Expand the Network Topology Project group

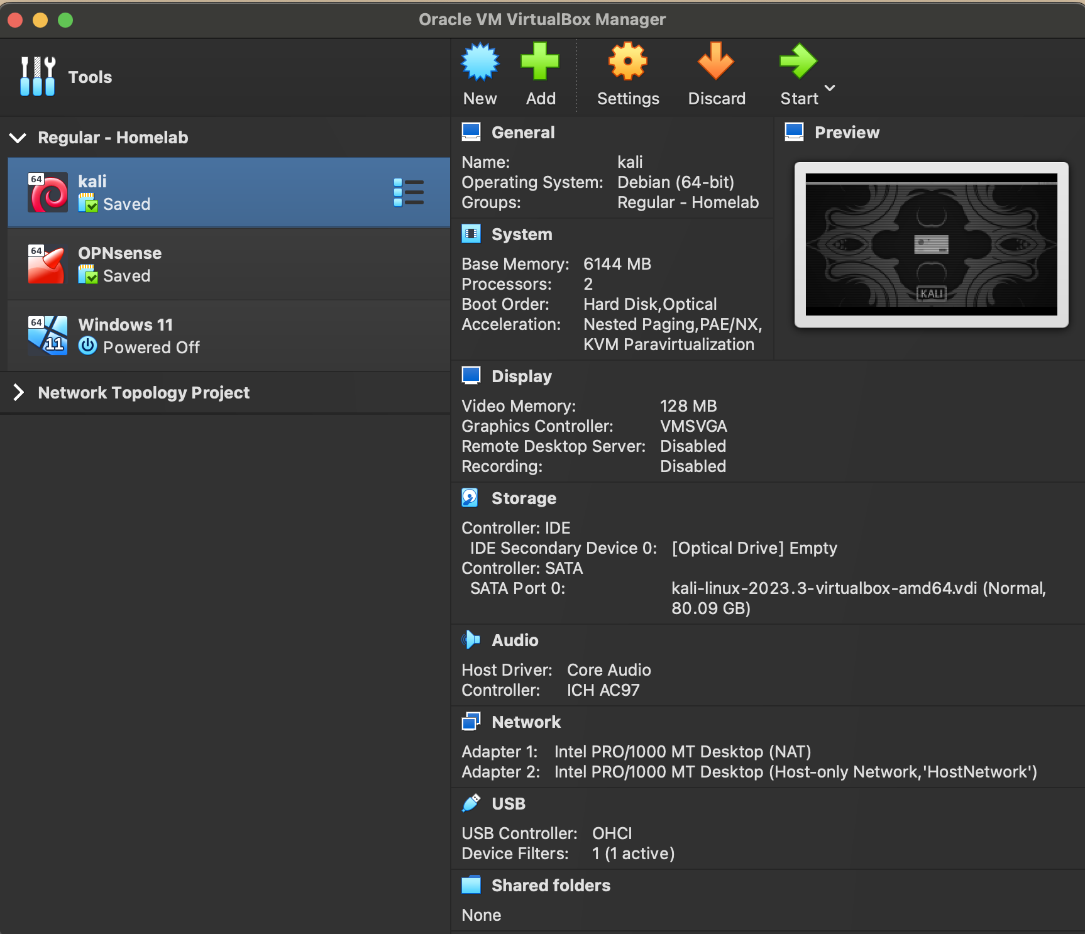pyautogui.click(x=18, y=393)
